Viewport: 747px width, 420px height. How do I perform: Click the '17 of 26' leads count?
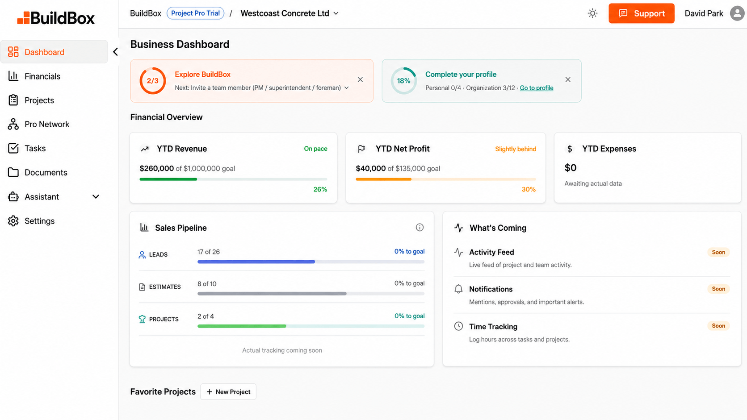coord(209,252)
